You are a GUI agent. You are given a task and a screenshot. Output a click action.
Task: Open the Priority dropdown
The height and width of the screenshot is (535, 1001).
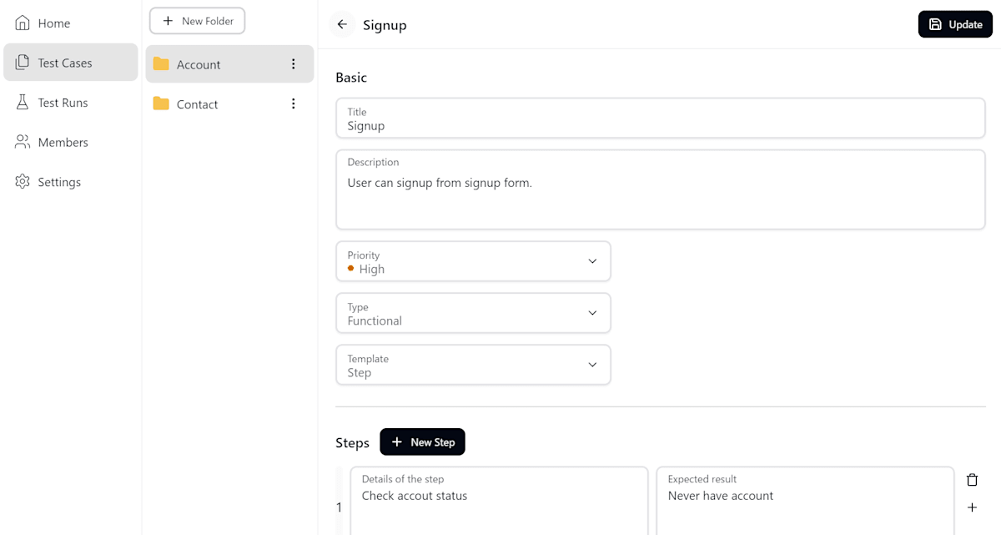coord(473,261)
